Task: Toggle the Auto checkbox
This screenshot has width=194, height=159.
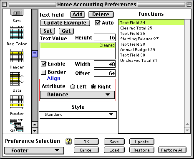Action: pyautogui.click(x=98, y=23)
